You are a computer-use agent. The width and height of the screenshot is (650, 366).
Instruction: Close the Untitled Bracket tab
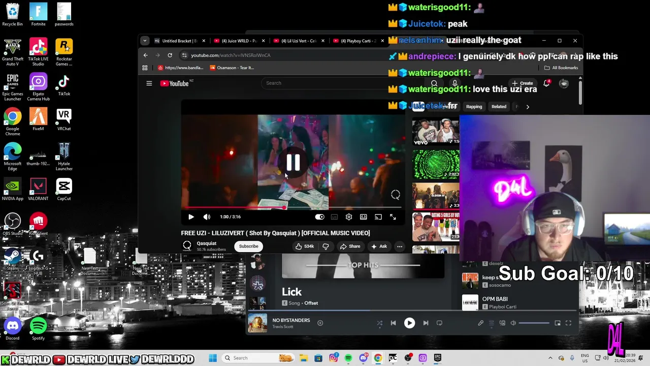click(x=204, y=41)
